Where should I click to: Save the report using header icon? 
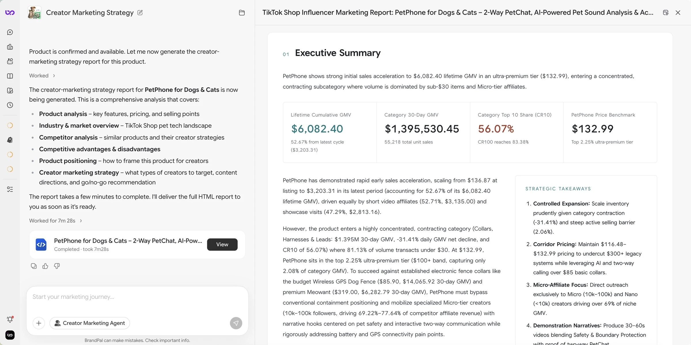pos(666,13)
